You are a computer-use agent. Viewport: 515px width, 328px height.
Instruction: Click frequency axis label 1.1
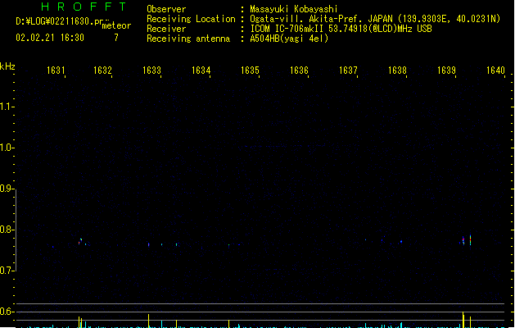(7, 107)
